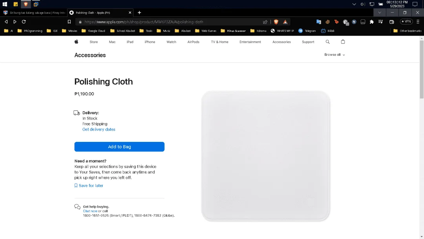This screenshot has width=424, height=239.
Task: Go forward with the browser forward arrow
Action: (15, 22)
